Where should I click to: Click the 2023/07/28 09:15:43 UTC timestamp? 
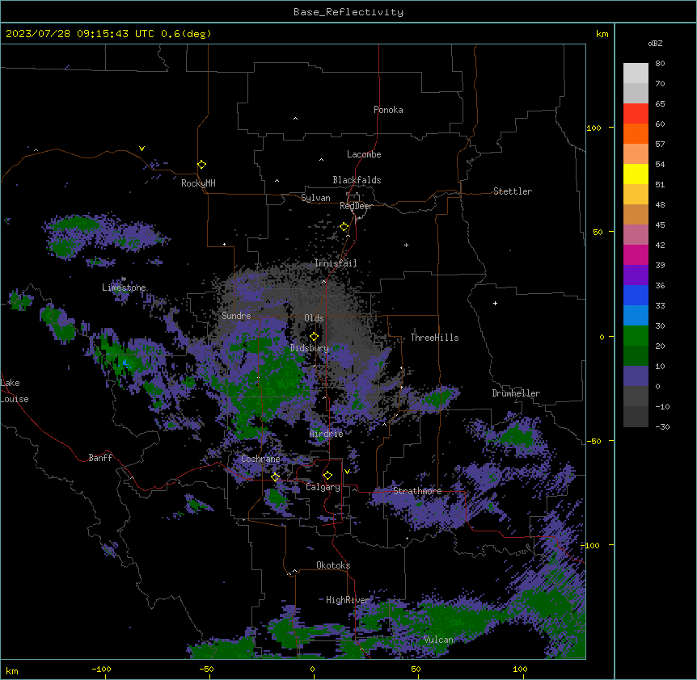80,34
